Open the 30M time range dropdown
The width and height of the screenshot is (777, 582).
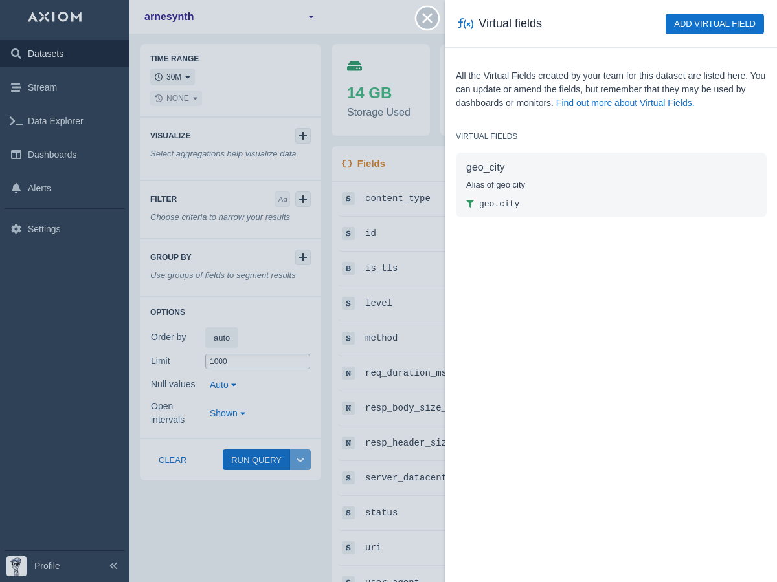pos(172,77)
